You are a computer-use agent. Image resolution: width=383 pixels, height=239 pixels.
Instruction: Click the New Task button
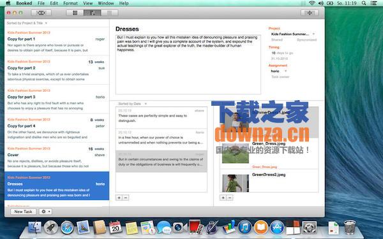click(23, 212)
